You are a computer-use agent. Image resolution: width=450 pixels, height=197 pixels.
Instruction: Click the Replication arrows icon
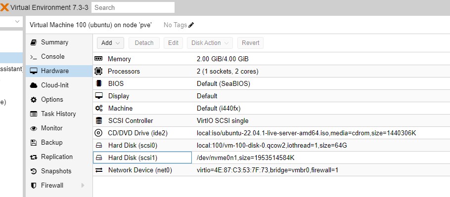coord(34,157)
